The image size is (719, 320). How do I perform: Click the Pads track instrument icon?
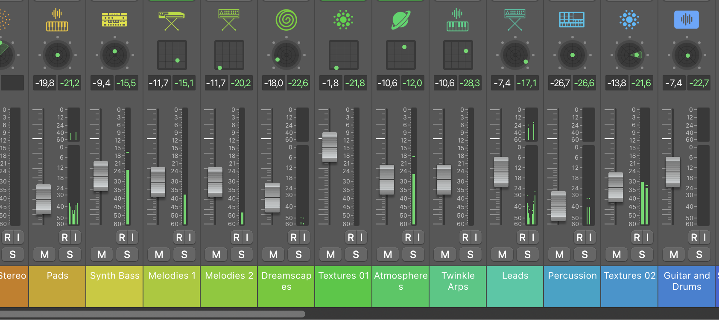coord(57,20)
